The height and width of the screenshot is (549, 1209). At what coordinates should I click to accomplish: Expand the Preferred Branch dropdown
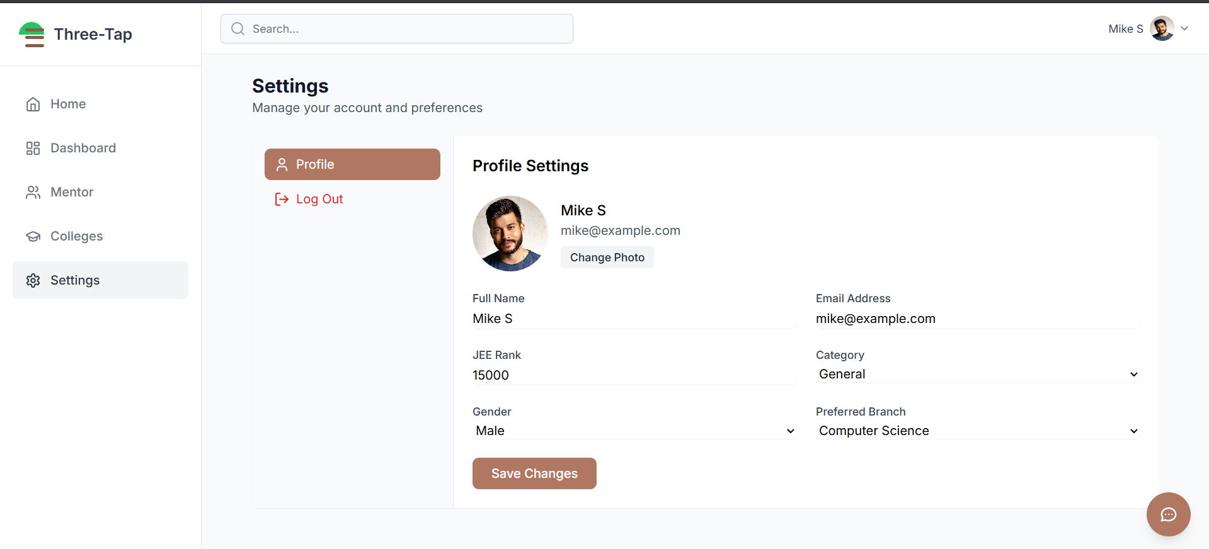point(977,431)
